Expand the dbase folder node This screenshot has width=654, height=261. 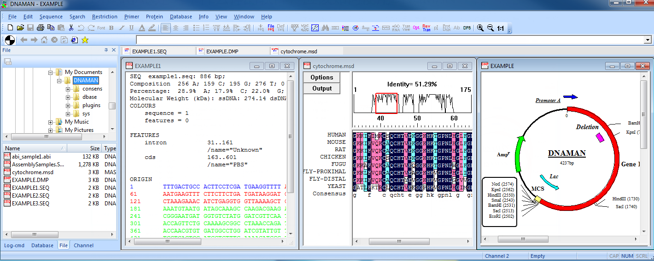coord(68,97)
